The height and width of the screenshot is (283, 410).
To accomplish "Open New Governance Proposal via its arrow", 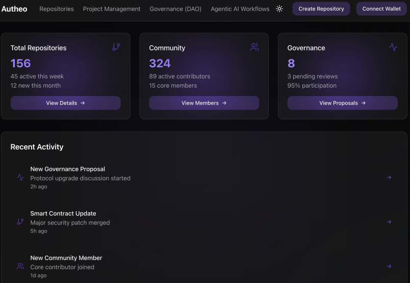I will coord(389,177).
